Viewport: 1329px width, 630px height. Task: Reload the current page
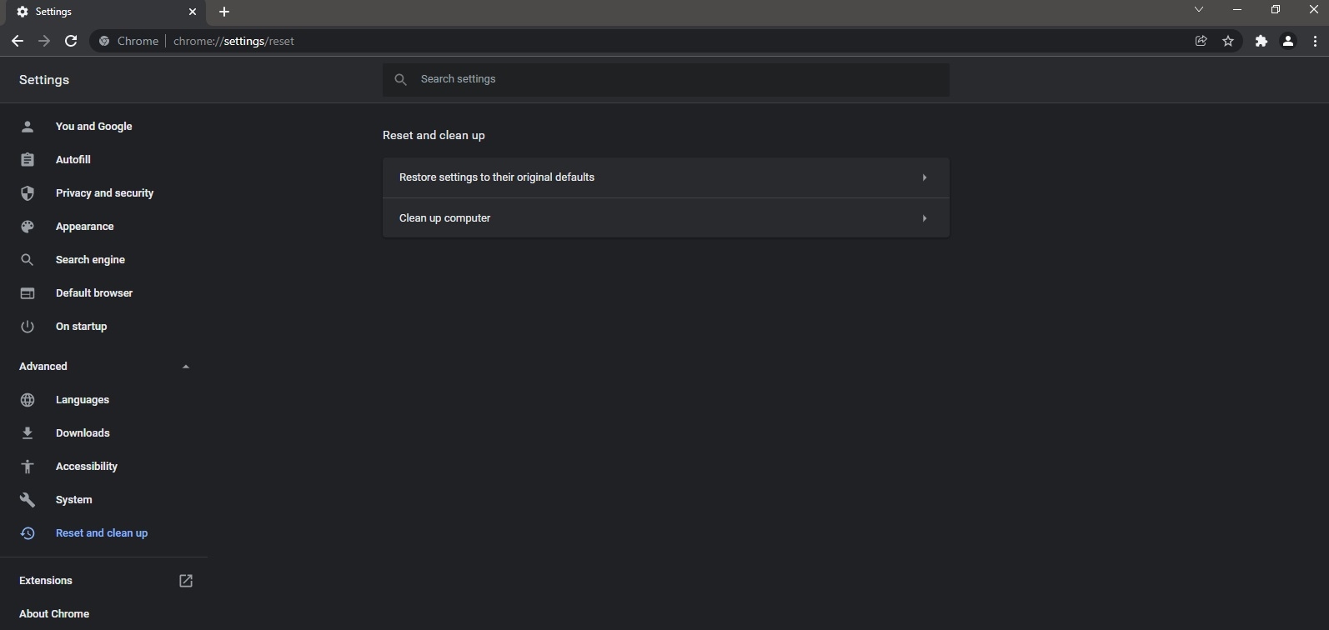coord(71,41)
